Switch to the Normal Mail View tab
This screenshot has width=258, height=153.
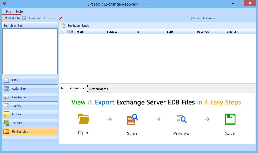(x=74, y=88)
